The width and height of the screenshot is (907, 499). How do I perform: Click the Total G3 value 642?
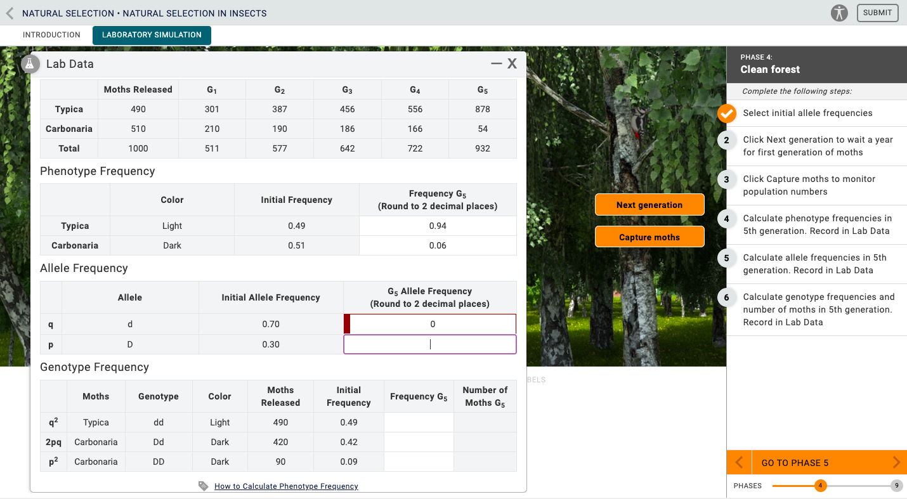pyautogui.click(x=348, y=148)
